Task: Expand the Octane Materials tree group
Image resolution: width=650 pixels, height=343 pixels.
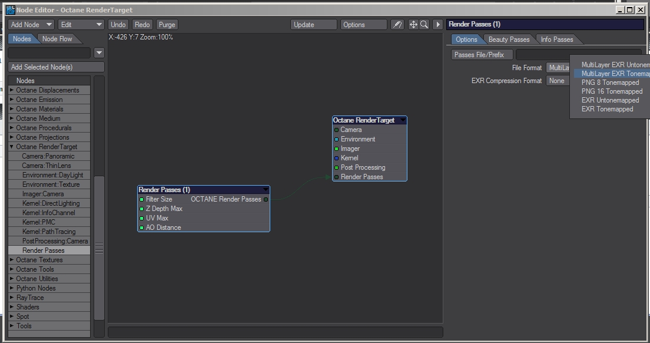Action: (12, 109)
